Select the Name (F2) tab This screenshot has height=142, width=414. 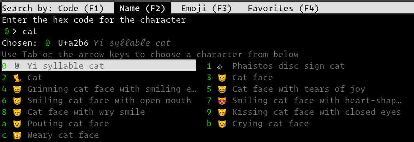click(x=142, y=8)
